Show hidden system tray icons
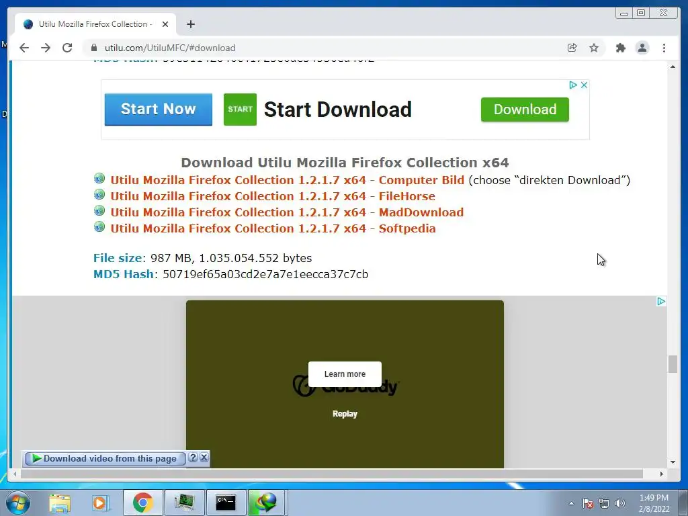 click(x=571, y=503)
